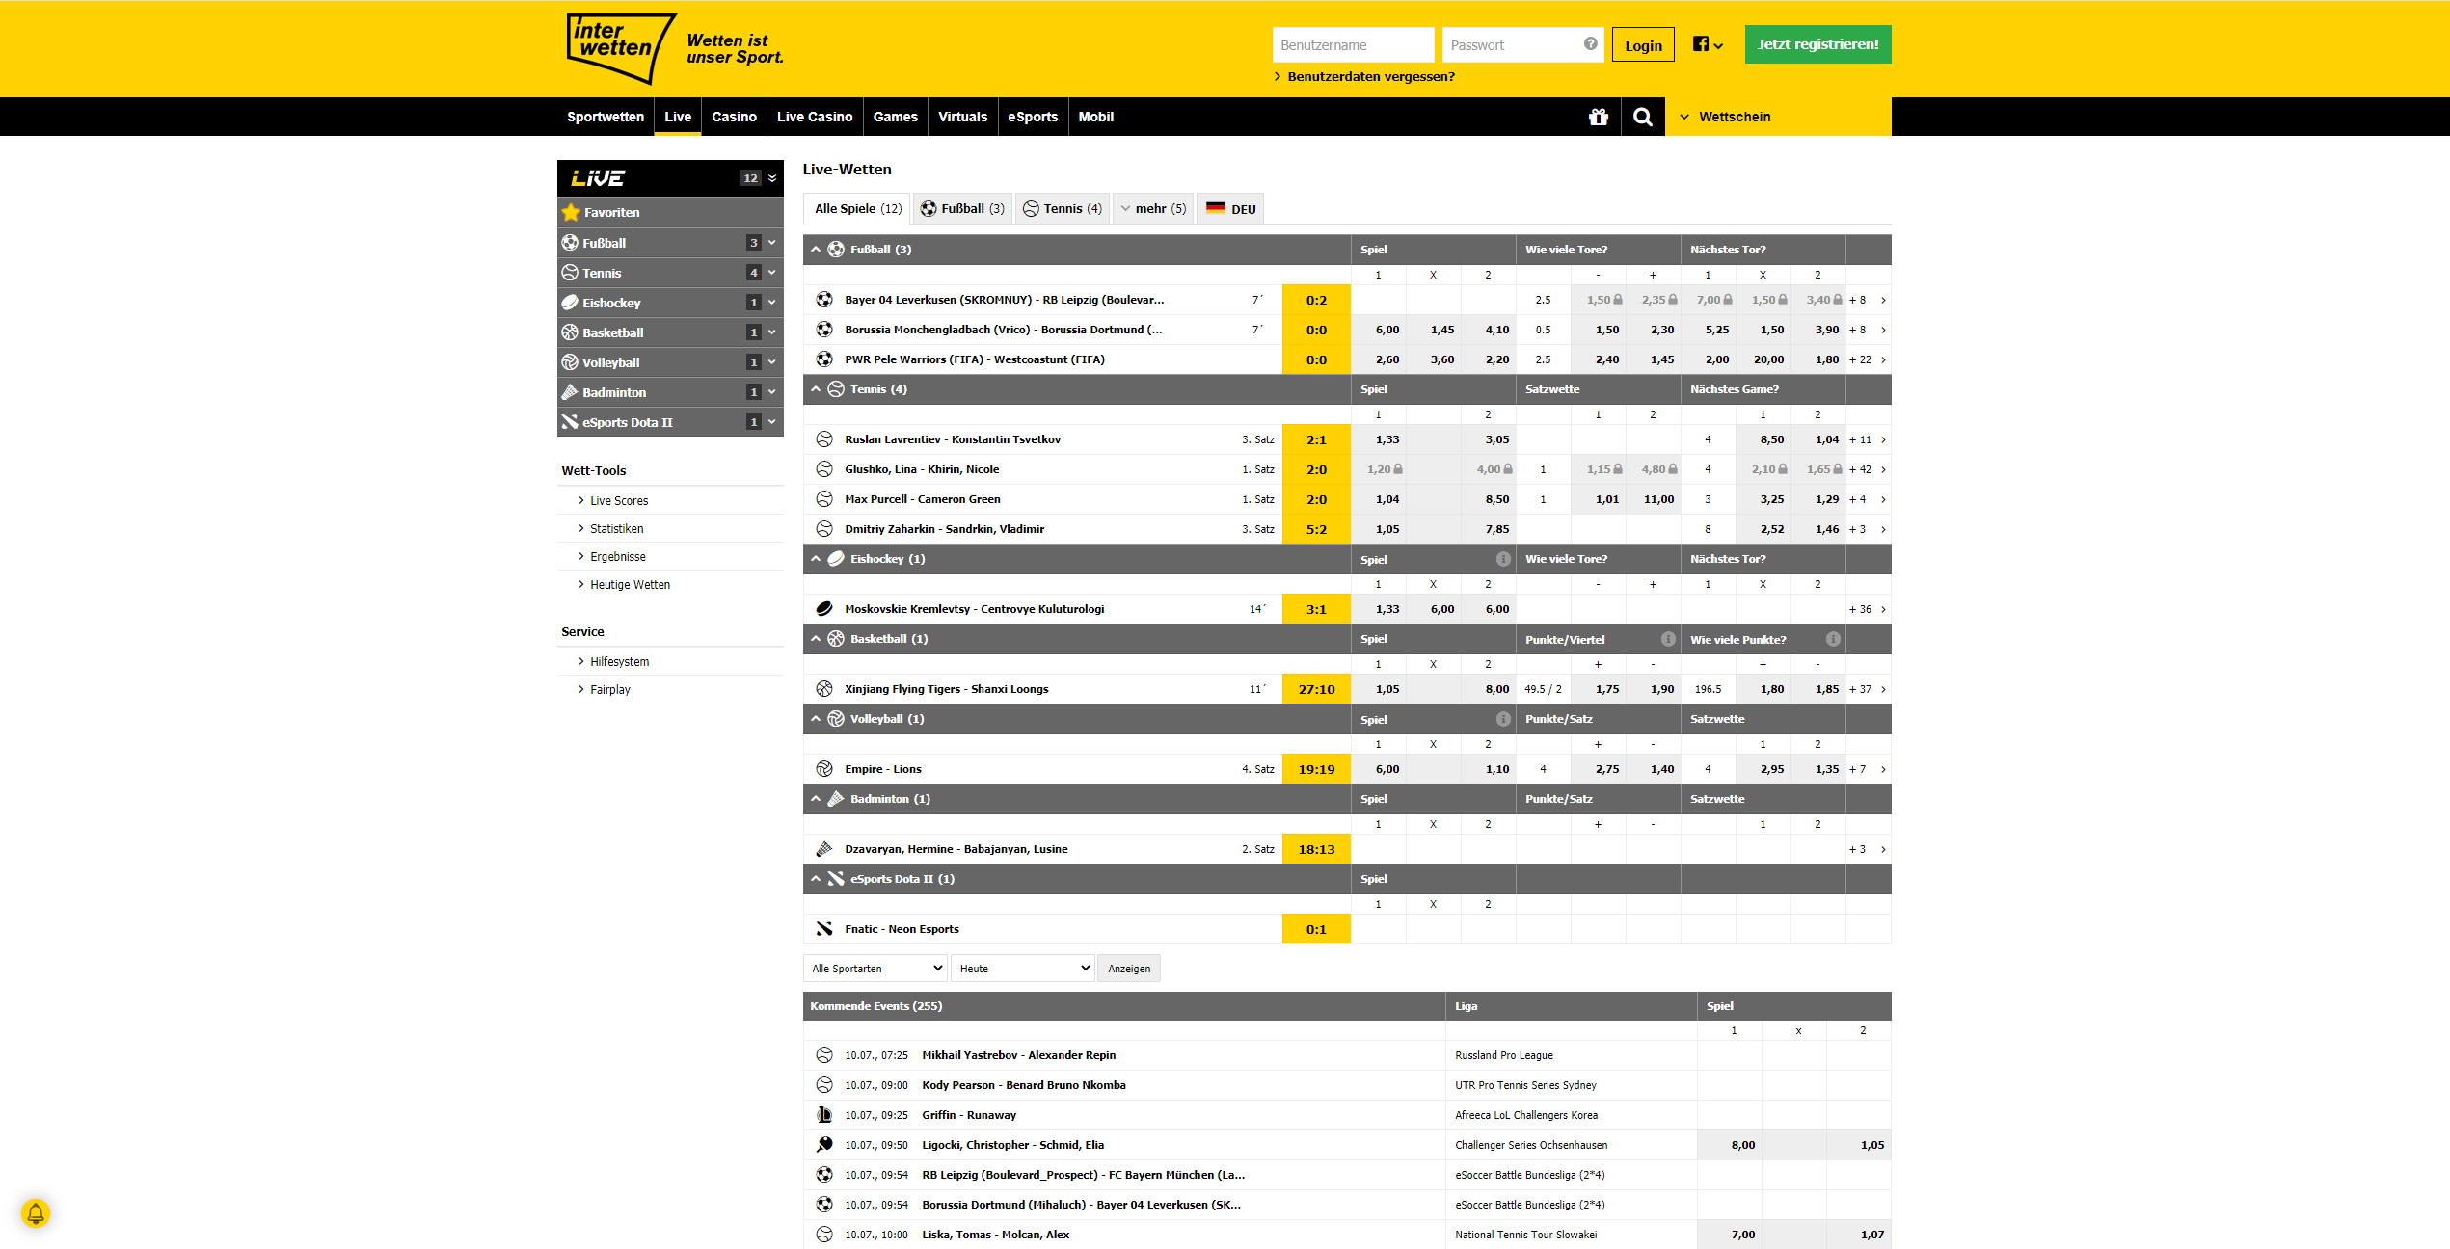The image size is (2450, 1249).
Task: Click the Interwetten logo
Action: point(621,48)
